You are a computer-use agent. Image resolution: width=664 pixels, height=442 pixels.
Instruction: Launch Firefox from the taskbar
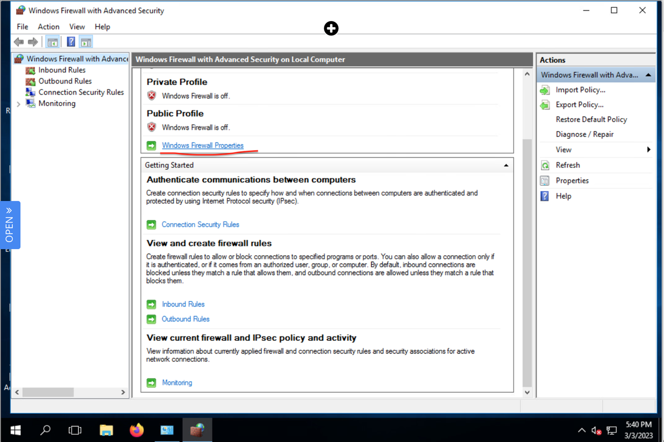click(x=137, y=430)
